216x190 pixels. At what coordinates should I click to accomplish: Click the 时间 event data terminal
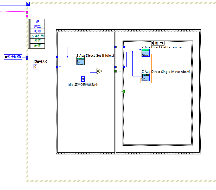tap(37, 31)
